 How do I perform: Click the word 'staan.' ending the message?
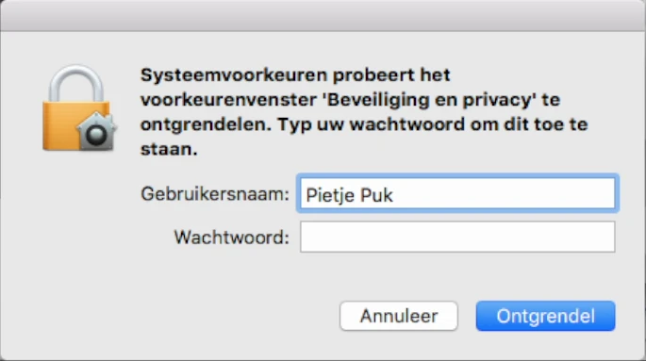point(169,150)
